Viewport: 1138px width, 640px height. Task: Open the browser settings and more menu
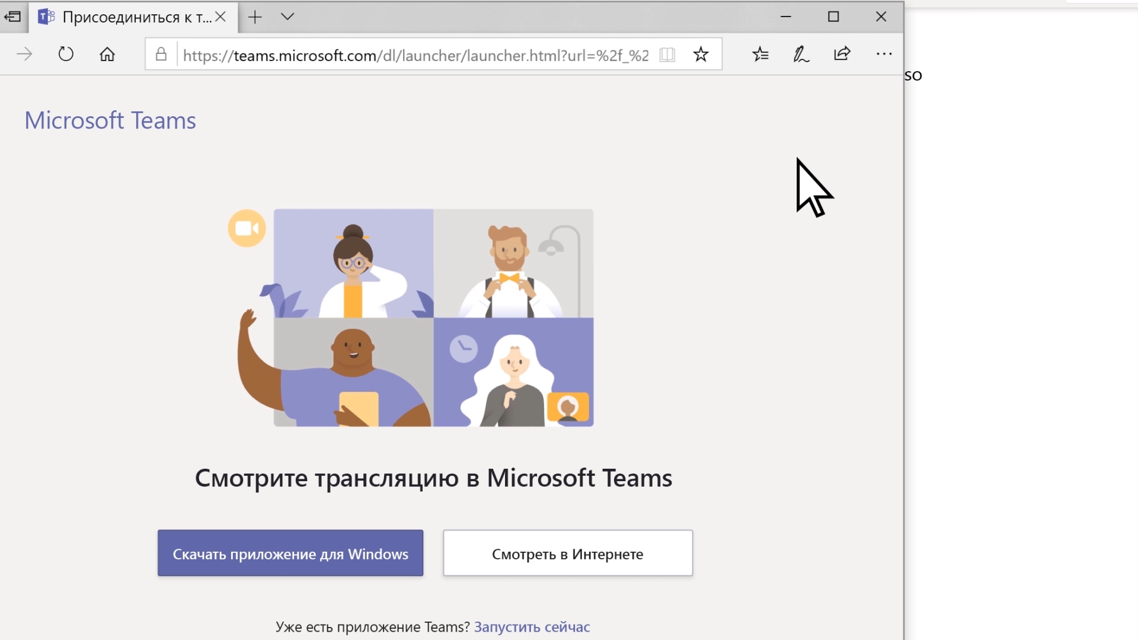(x=884, y=54)
